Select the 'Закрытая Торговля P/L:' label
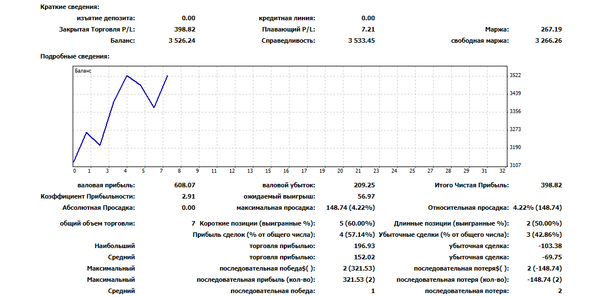Viewport: 606px width, 297px height. 97,29
